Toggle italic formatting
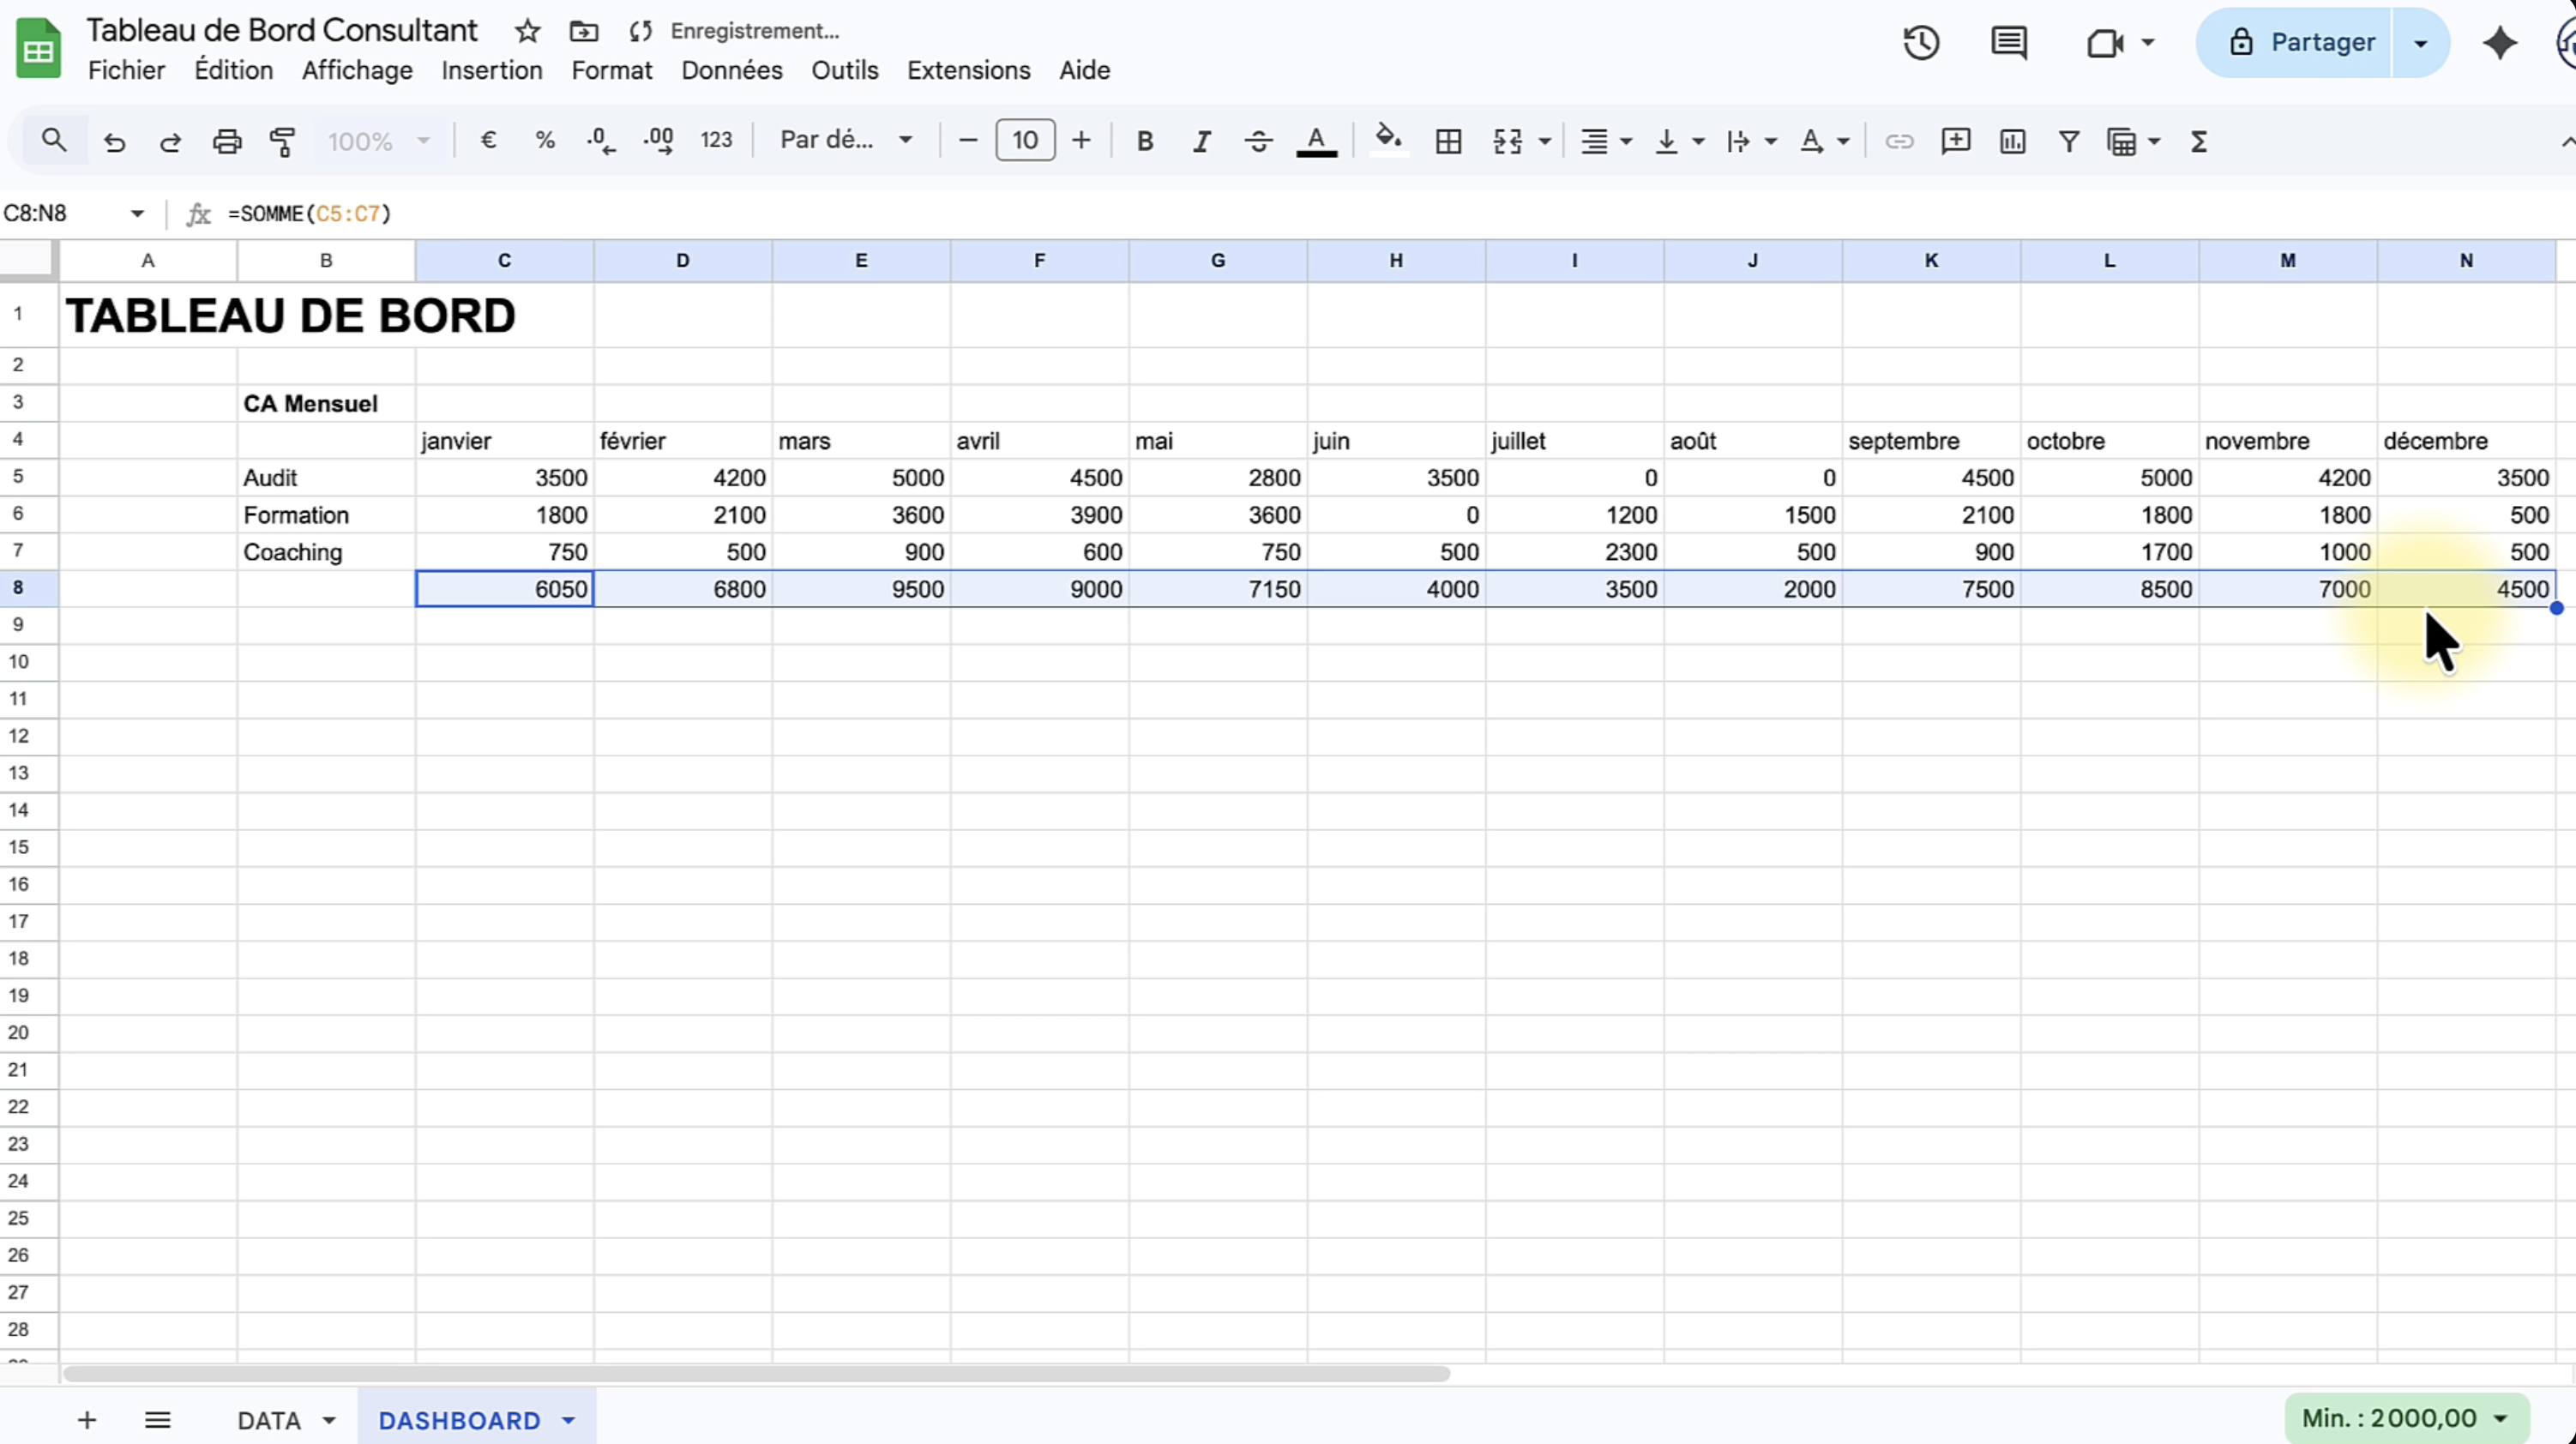This screenshot has width=2576, height=1444. (x=1201, y=141)
